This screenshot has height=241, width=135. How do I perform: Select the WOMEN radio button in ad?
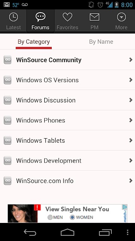[72, 217]
